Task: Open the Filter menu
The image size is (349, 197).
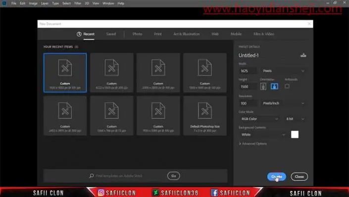Action: [77, 3]
